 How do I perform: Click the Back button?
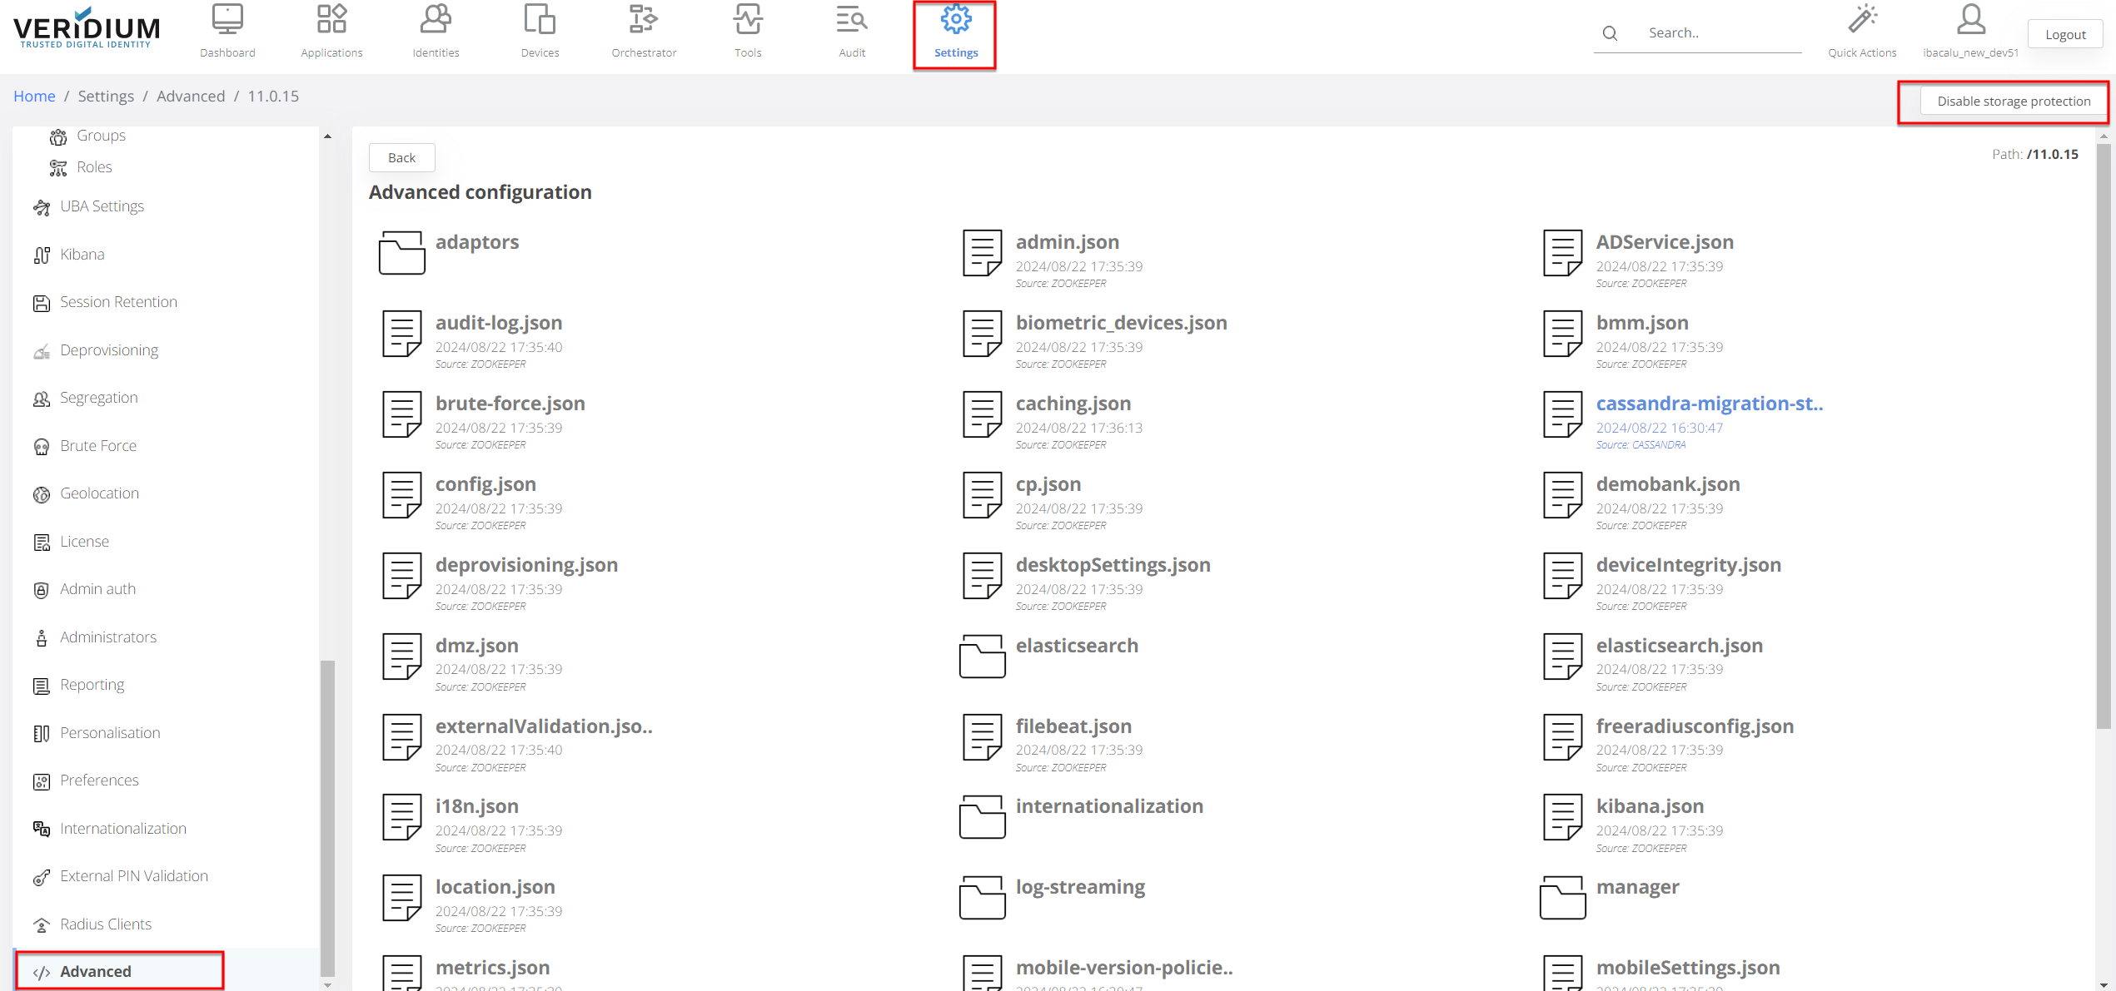401,158
